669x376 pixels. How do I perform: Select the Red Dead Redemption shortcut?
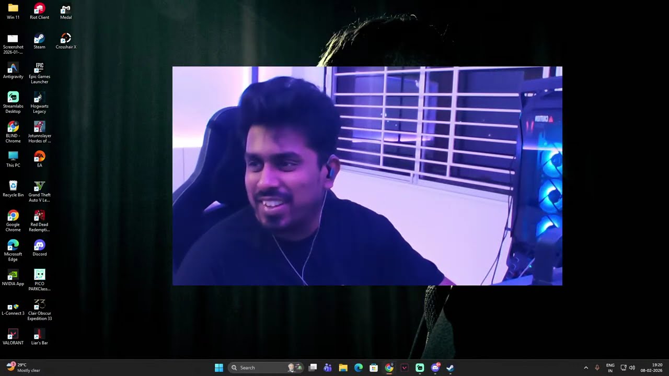click(x=39, y=221)
